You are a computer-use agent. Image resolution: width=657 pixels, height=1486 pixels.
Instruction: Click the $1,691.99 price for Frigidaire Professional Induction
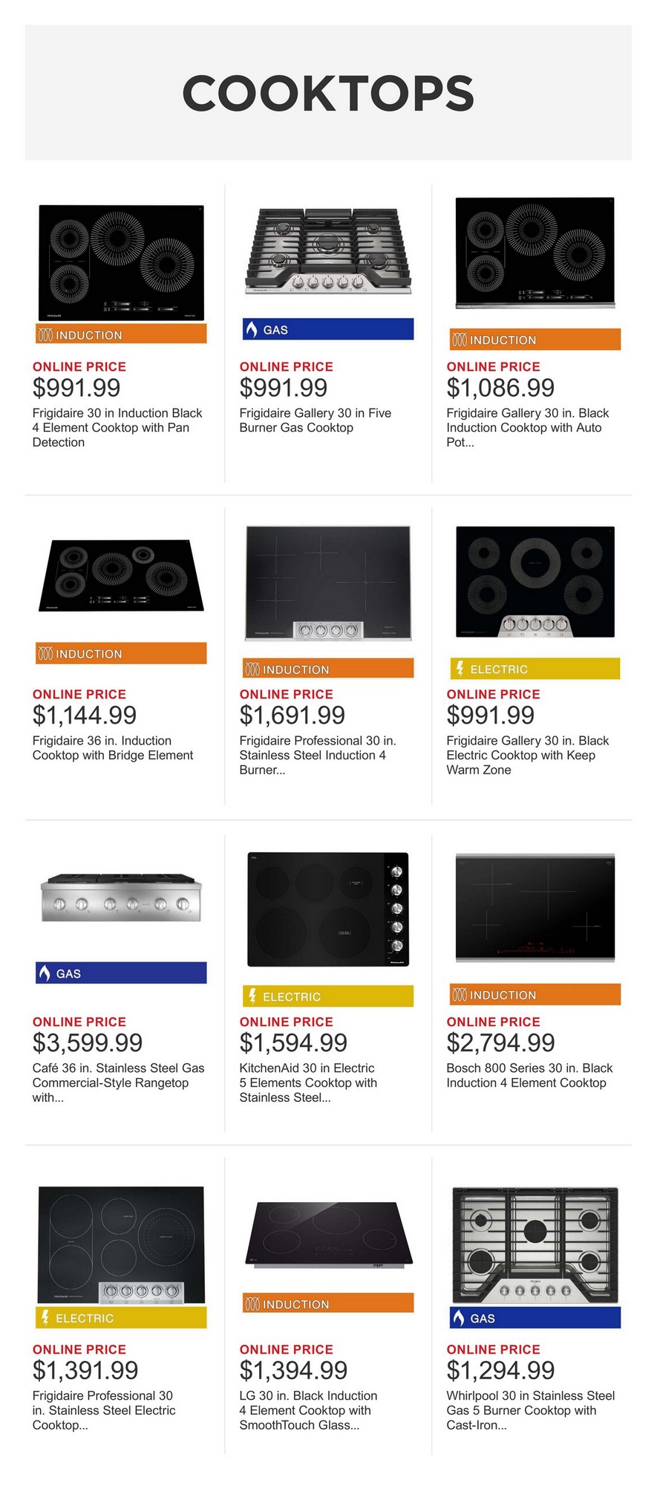click(x=292, y=715)
